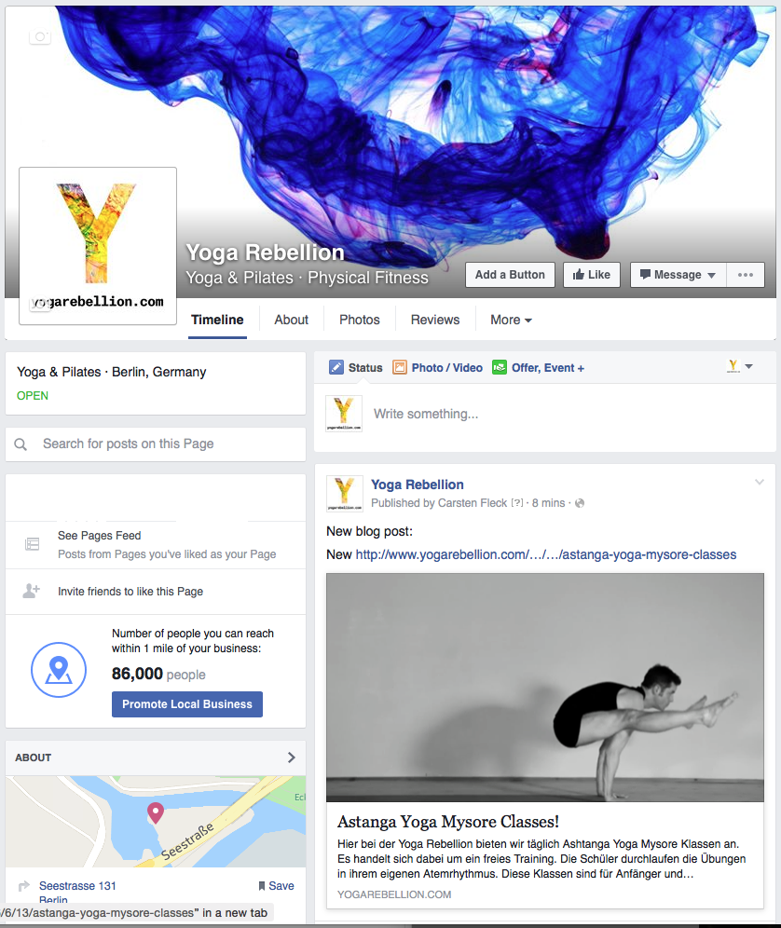Click the map location pin marker
The height and width of the screenshot is (928, 781).
155,813
